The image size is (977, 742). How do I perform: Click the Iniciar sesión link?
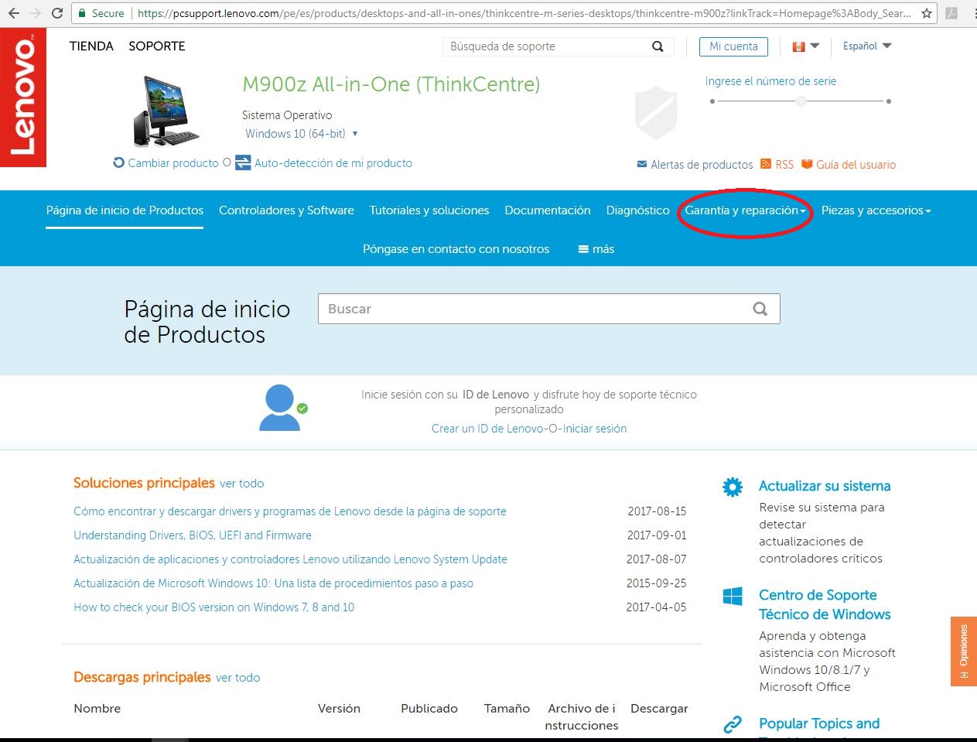pos(594,429)
